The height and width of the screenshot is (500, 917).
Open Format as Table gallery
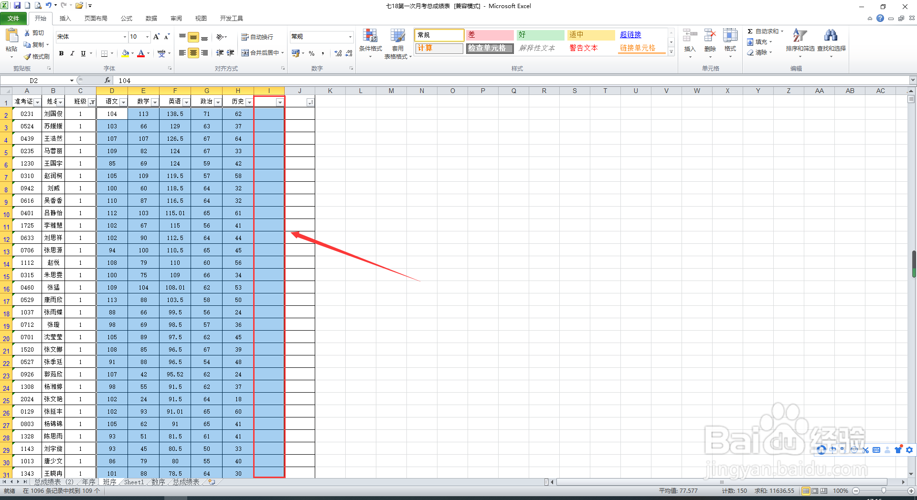coord(397,43)
